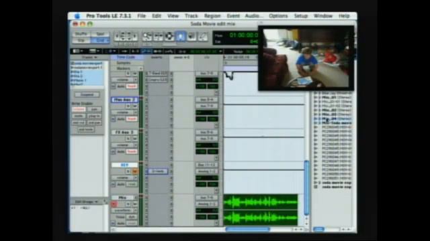
Task: Open Mus Aux 2 volume view dropdown
Action: 124,112
